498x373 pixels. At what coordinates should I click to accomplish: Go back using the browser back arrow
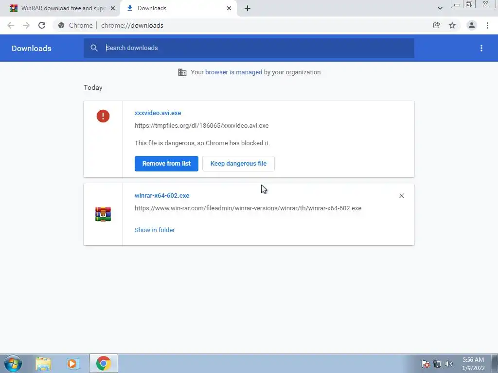11,25
